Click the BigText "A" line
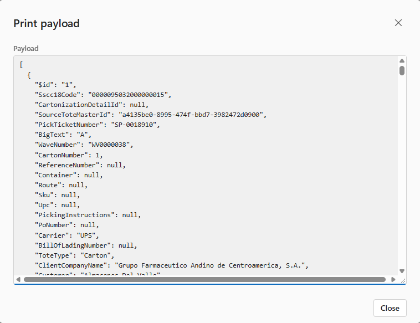The image size is (420, 323). coord(63,135)
